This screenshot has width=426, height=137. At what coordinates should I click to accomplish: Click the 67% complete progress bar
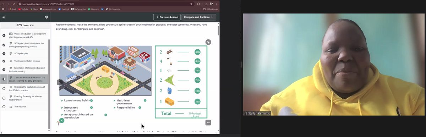(25, 26)
